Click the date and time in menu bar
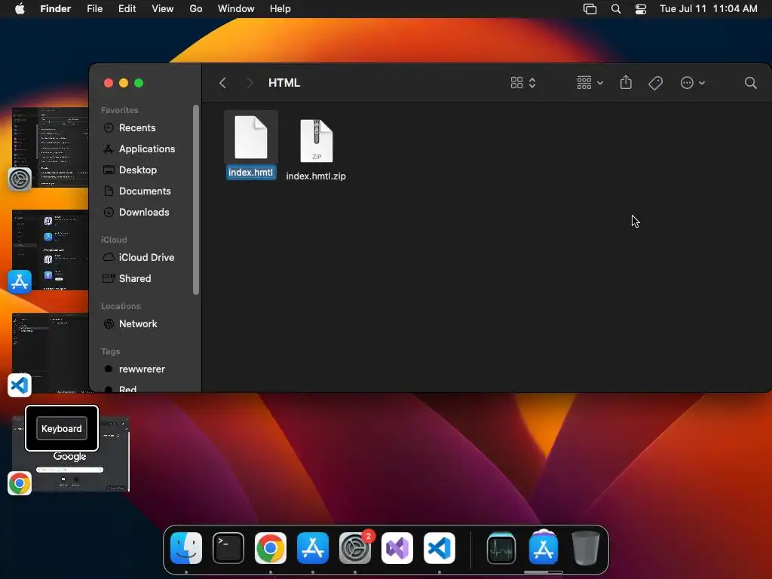 pos(709,9)
